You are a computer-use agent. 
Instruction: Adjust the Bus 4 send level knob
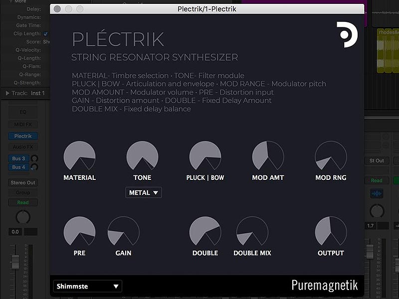point(34,167)
